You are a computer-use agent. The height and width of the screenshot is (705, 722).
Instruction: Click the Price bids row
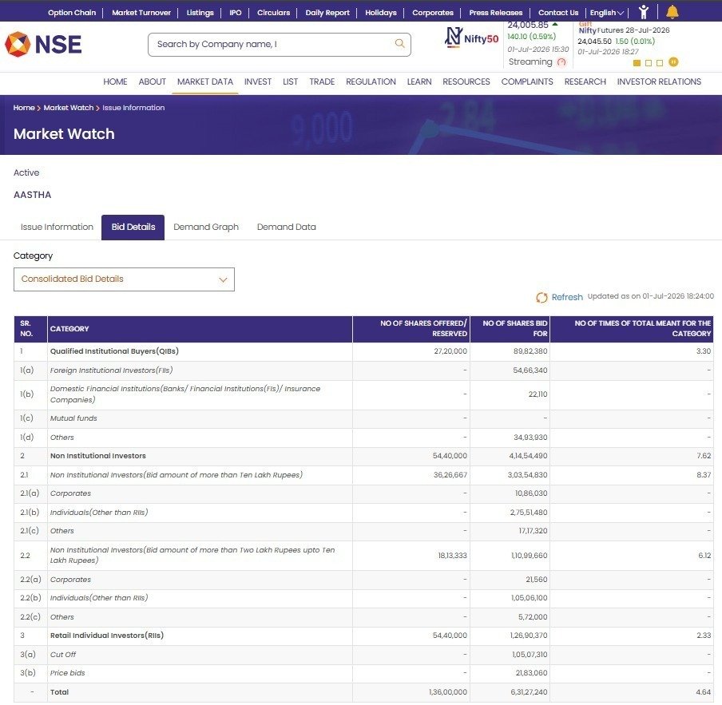click(x=363, y=674)
